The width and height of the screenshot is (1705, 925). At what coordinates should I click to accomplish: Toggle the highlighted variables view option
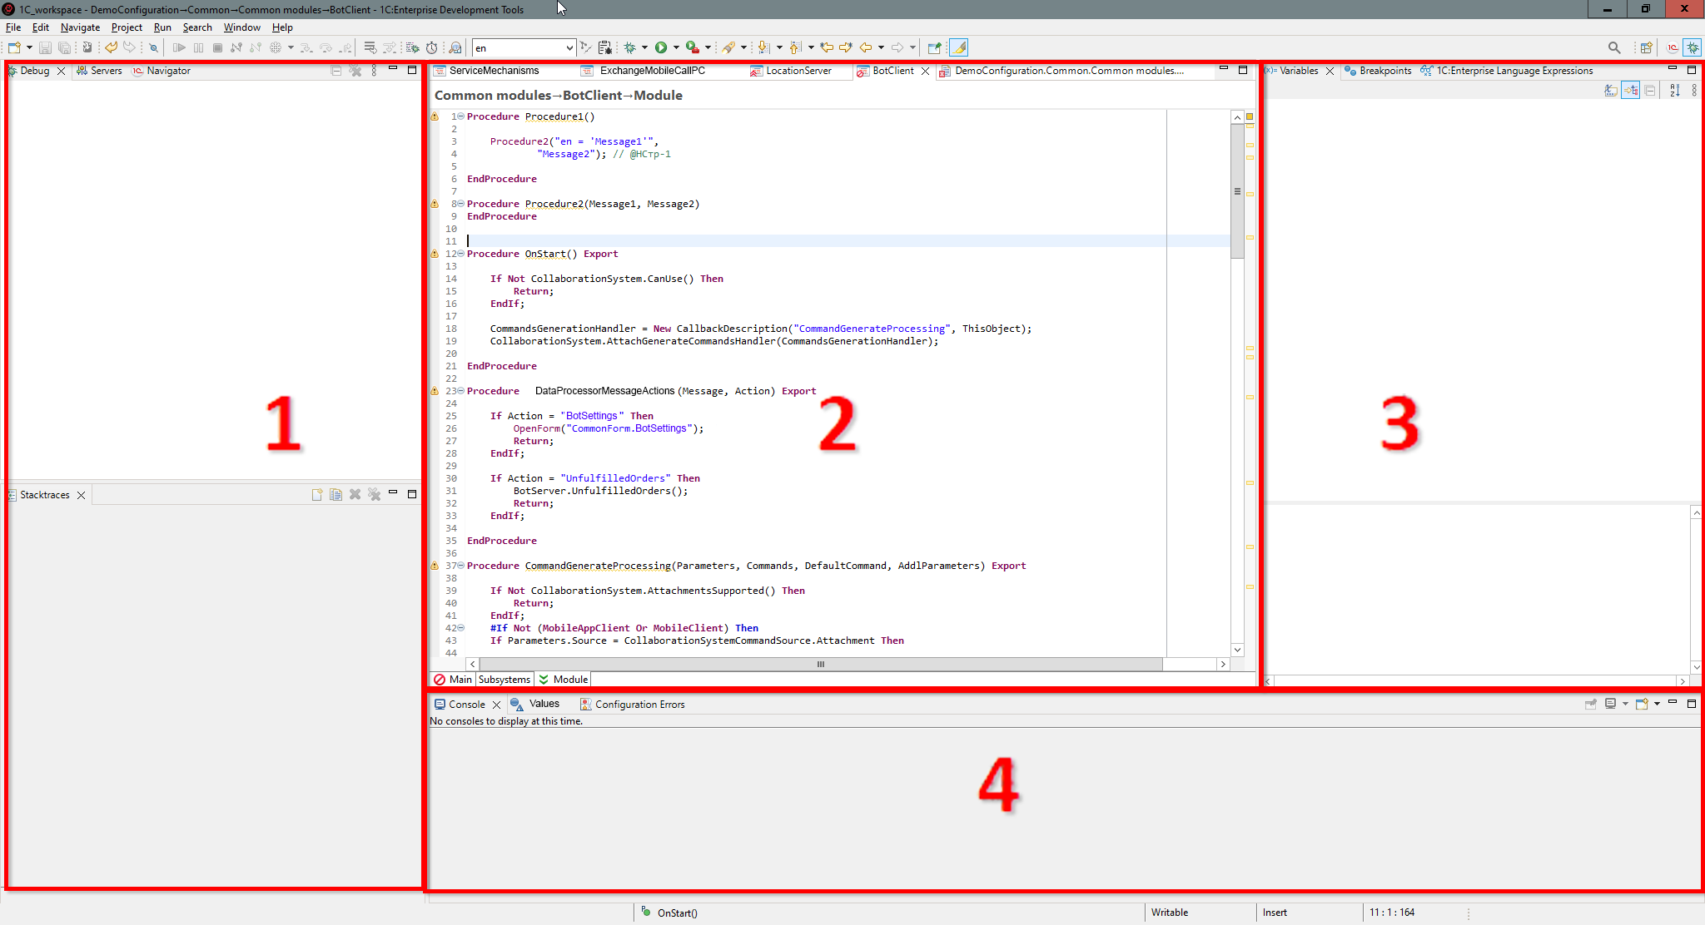pos(1631,91)
